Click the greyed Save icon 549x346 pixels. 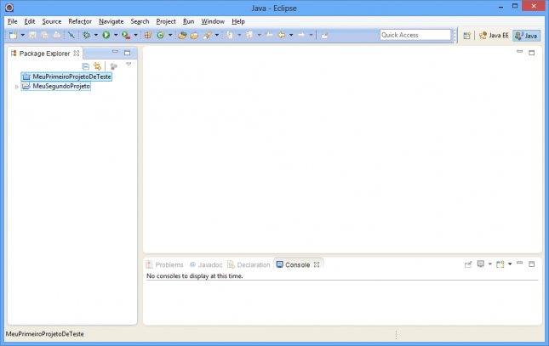(x=32, y=35)
